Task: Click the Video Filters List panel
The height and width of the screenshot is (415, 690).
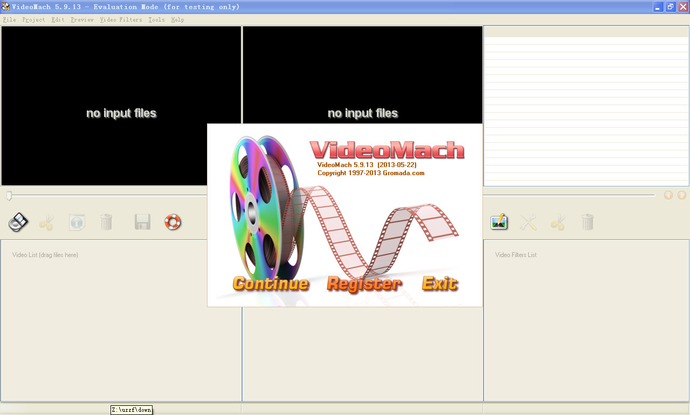Action: pos(586,320)
